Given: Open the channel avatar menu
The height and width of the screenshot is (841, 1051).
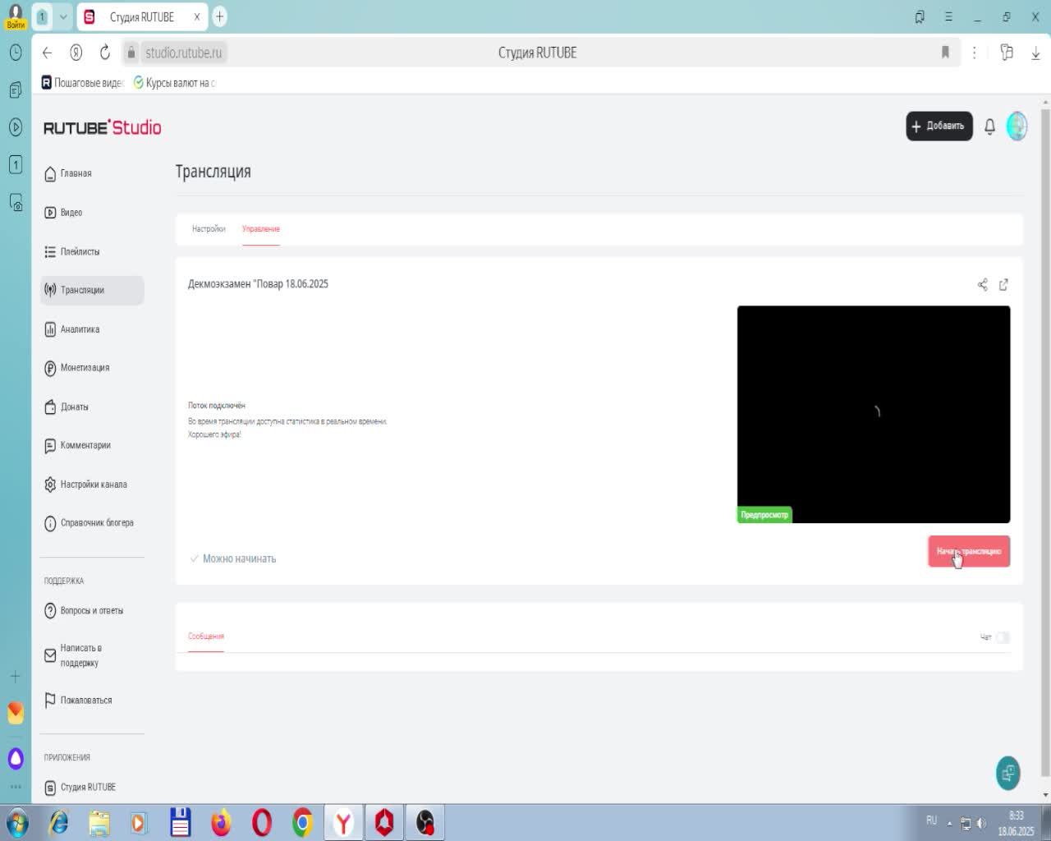Looking at the screenshot, I should (1017, 126).
